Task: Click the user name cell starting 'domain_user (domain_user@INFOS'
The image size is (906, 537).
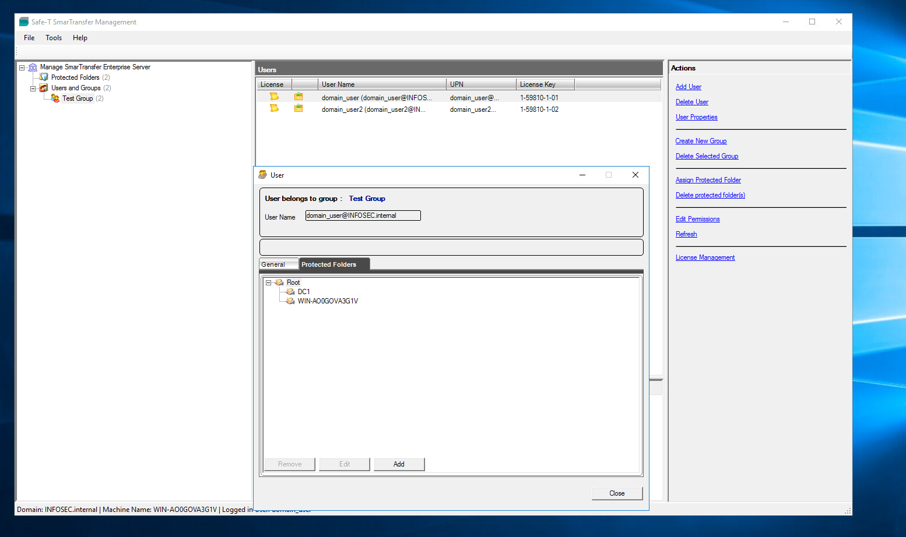Action: click(x=377, y=98)
